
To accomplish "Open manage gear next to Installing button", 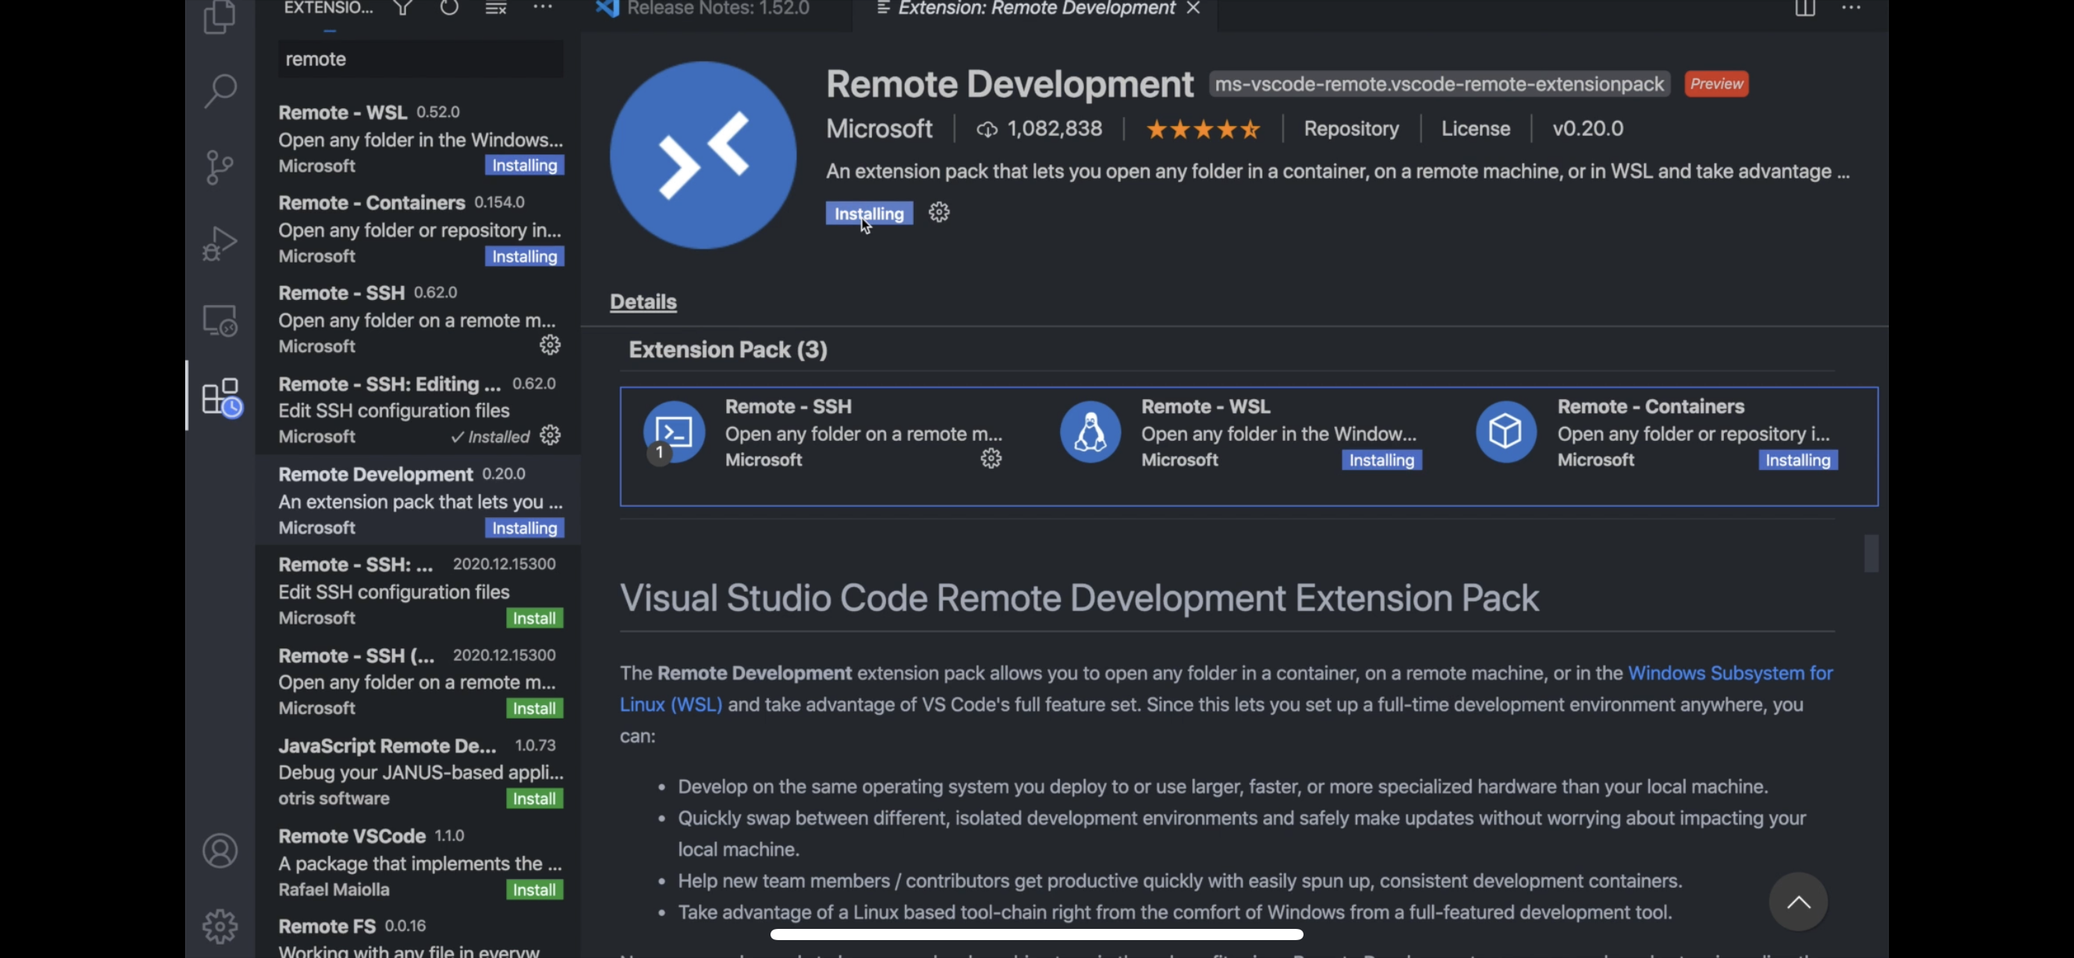I will pyautogui.click(x=938, y=213).
